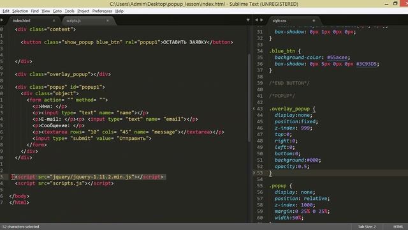
Task: Click the ОСТАВИТЬ ЗАЯВКУ button code line
Action: pos(127,42)
